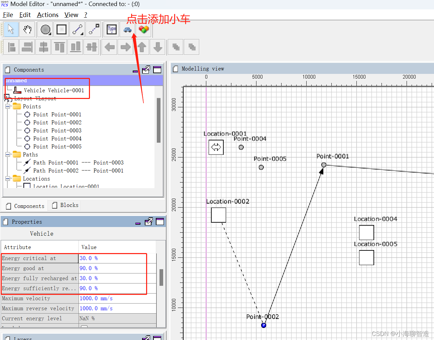Click the send to back icon

[192, 47]
